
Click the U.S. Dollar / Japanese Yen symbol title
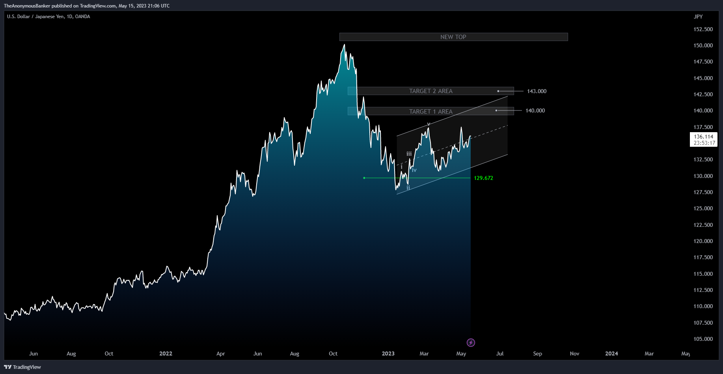48,17
